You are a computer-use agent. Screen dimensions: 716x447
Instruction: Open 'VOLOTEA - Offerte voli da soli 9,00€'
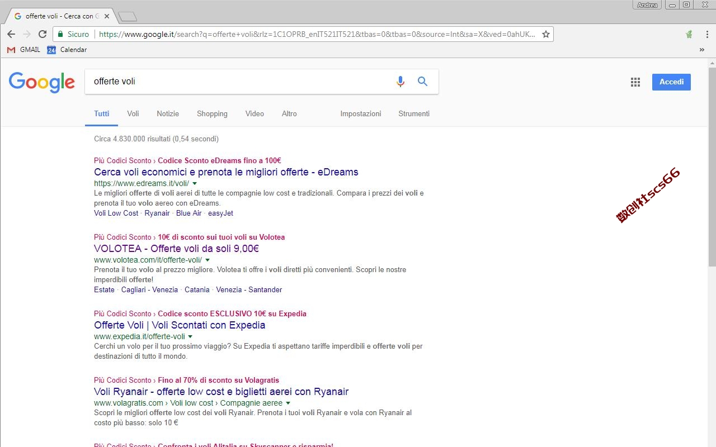[176, 249]
